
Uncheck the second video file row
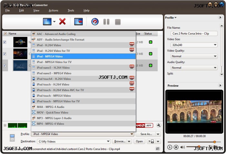click(5, 54)
